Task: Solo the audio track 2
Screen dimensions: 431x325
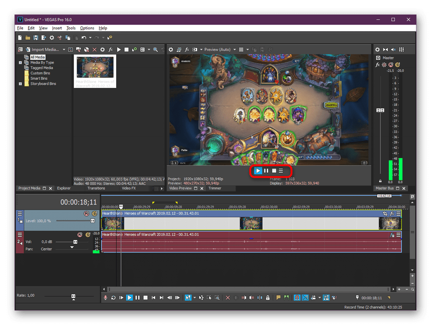Action: click(87, 235)
